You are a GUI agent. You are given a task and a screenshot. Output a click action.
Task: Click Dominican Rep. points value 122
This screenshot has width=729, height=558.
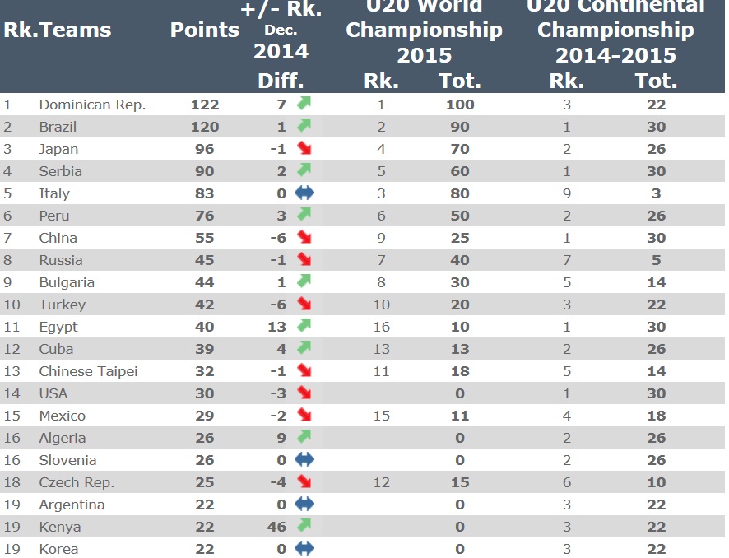(x=205, y=105)
